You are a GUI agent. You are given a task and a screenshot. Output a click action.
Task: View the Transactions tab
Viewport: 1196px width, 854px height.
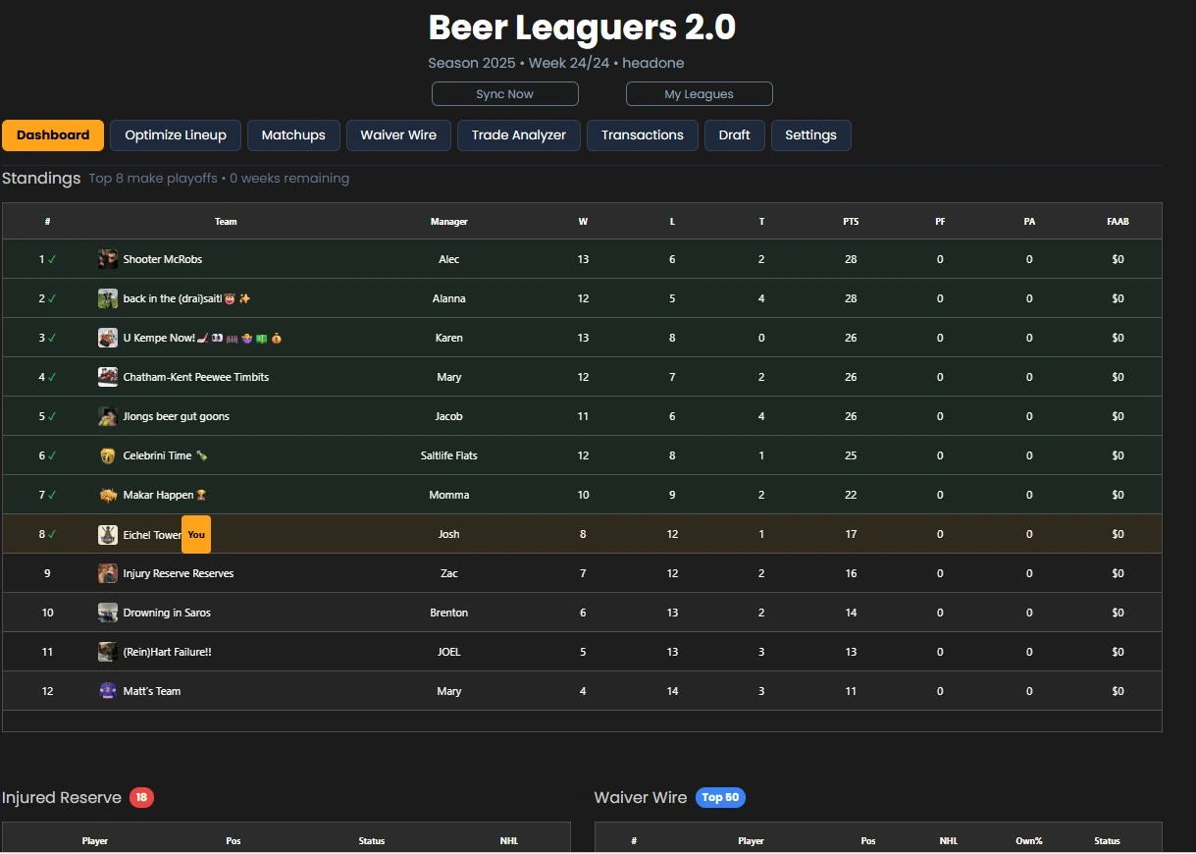click(643, 135)
